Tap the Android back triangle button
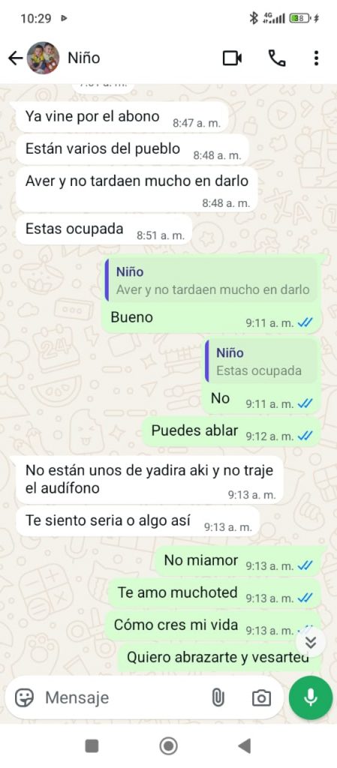 click(x=245, y=746)
